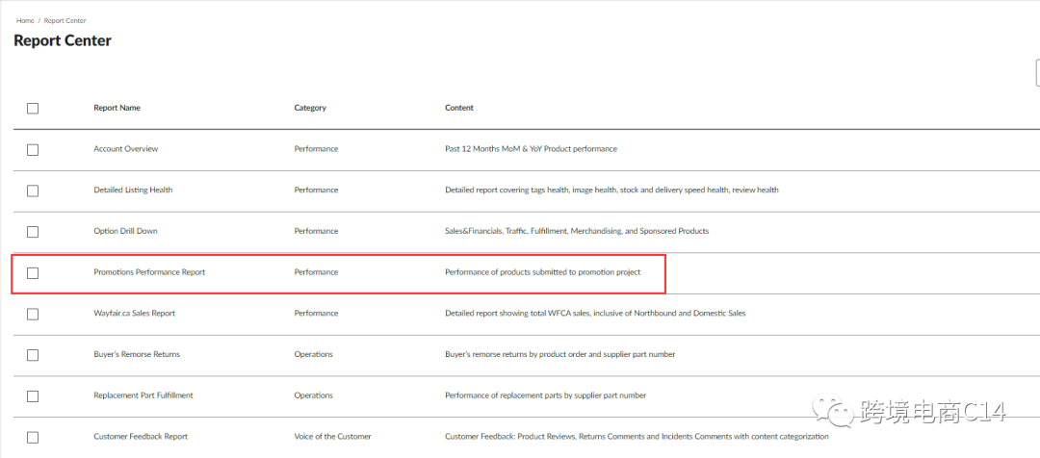Viewport: 1040px width, 458px height.
Task: Open the Detailed Listing Health report
Action: (x=133, y=191)
